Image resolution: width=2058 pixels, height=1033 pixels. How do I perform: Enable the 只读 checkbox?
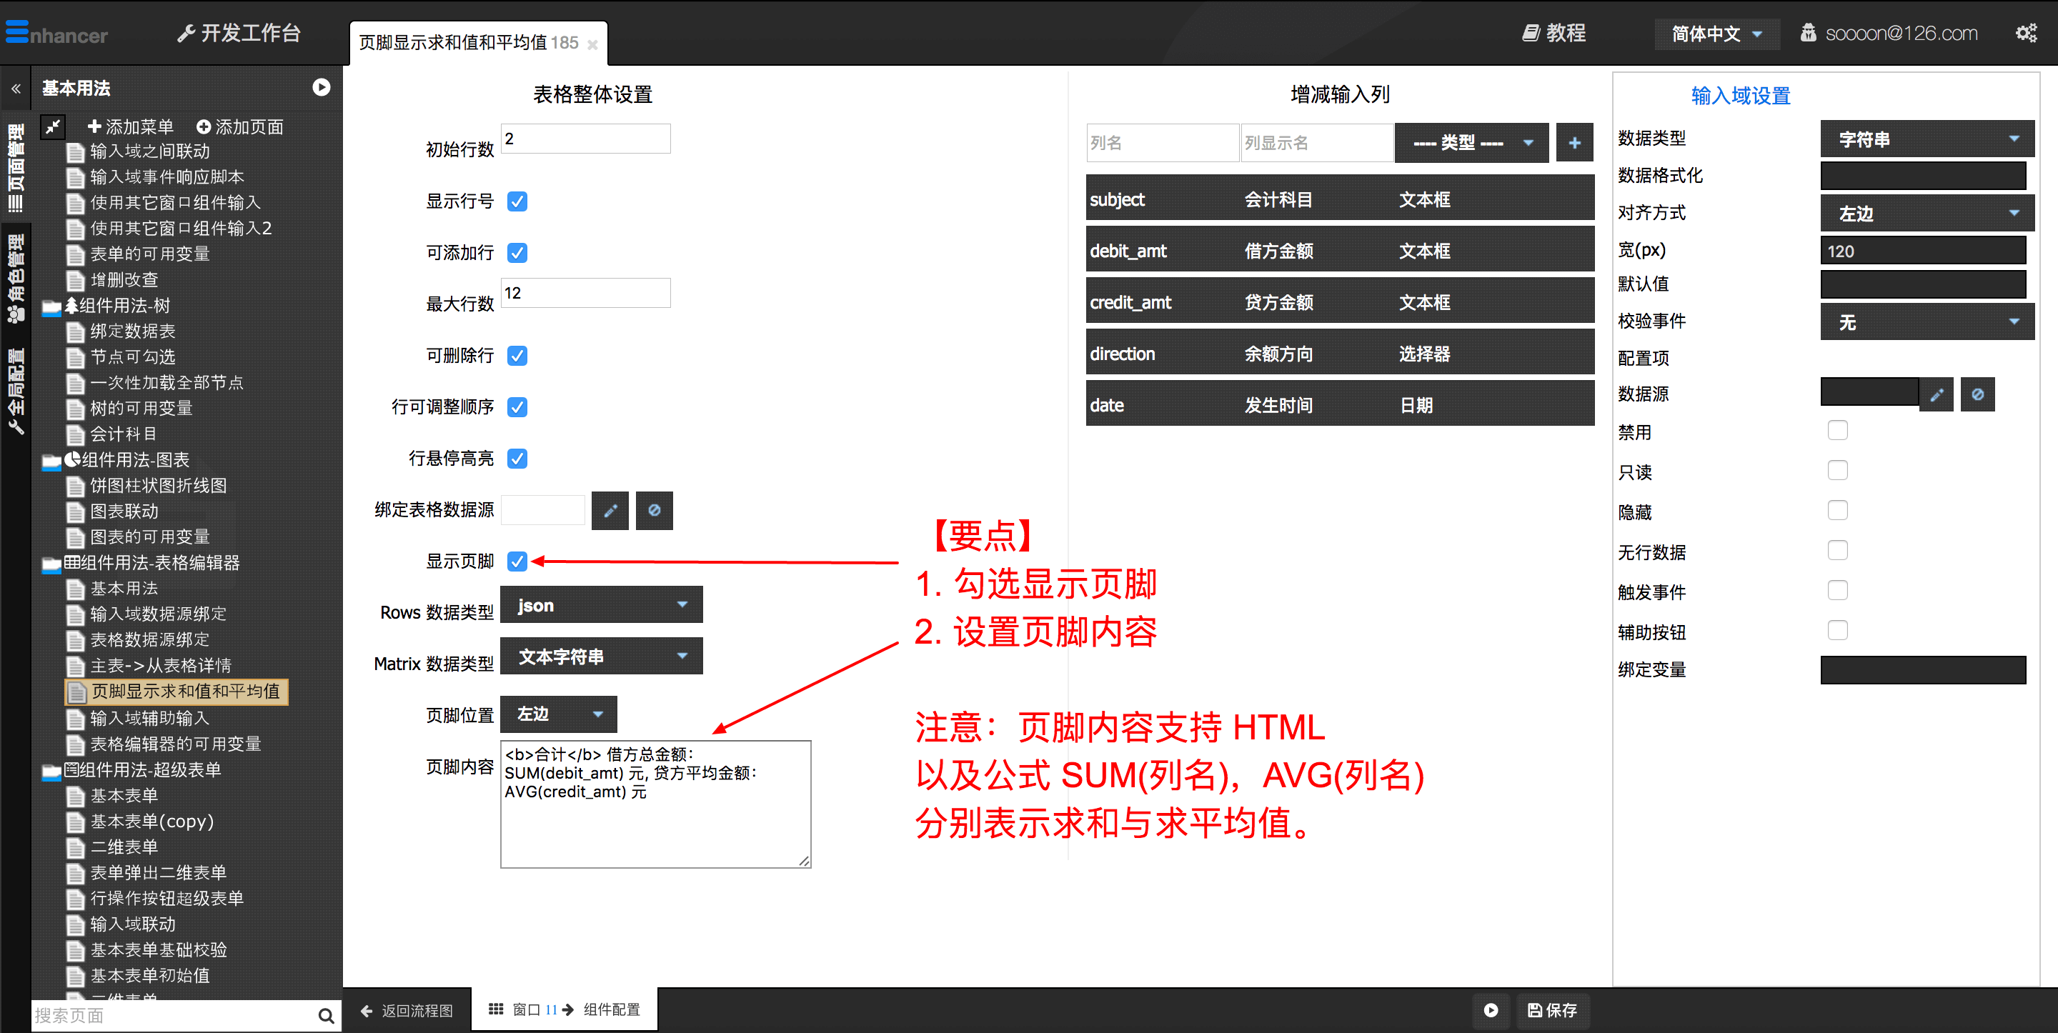click(1836, 471)
